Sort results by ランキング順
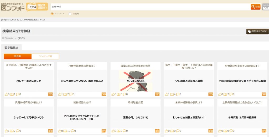Screen dimensions: 269x137 tap(45, 56)
